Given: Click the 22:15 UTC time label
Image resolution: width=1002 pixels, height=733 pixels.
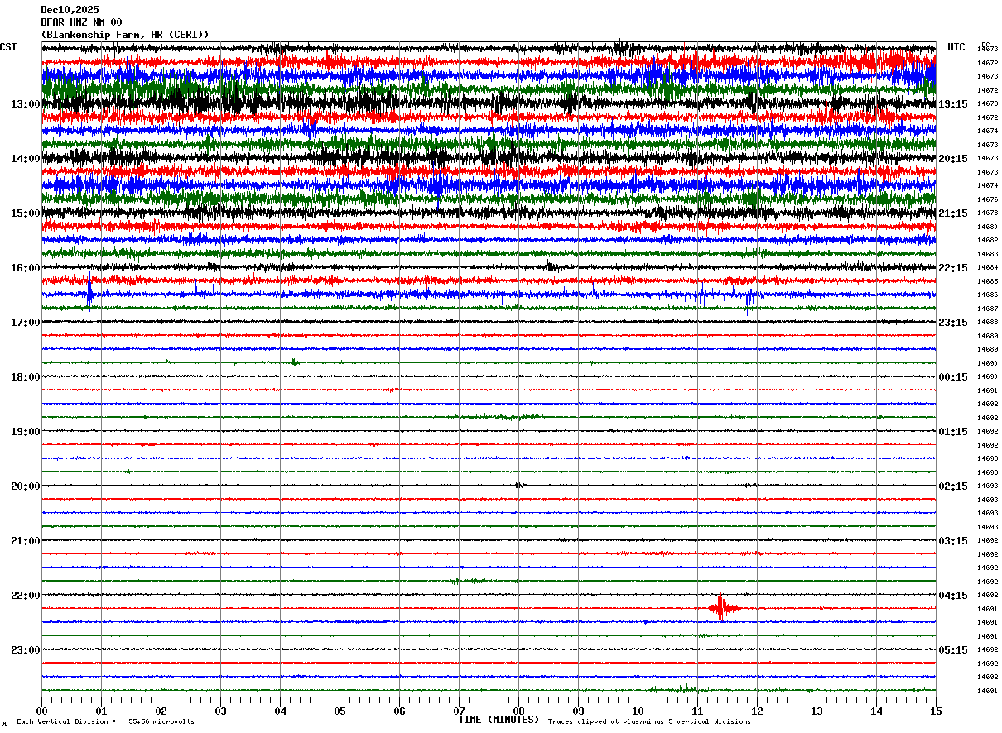Looking at the screenshot, I should click(x=953, y=268).
